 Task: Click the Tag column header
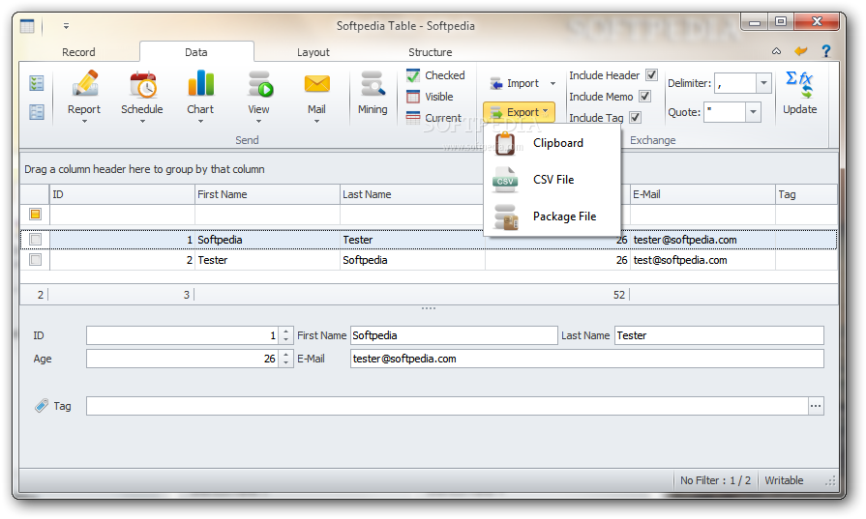806,194
